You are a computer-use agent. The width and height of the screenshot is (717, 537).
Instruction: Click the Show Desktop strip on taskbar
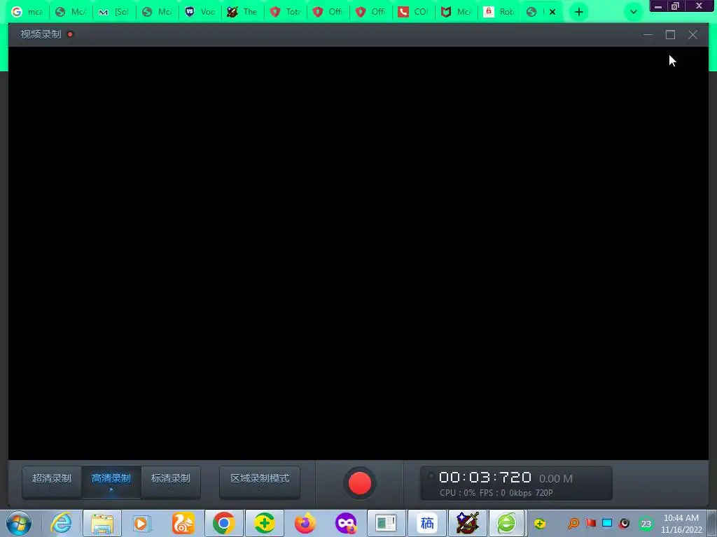(x=712, y=523)
